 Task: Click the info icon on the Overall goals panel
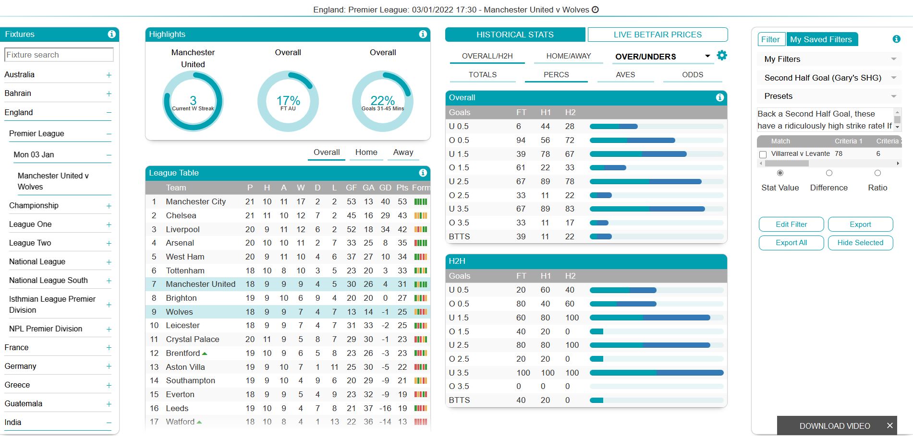pyautogui.click(x=719, y=97)
